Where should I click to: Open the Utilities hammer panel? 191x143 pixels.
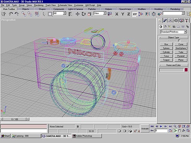coord(187,21)
